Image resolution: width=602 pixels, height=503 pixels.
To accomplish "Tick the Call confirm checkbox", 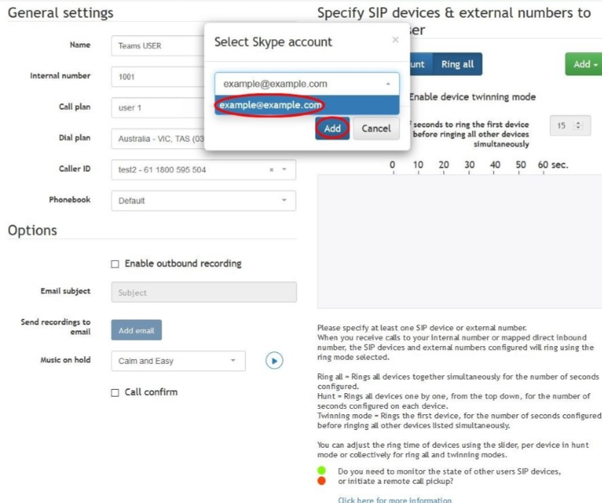I will coord(115,392).
